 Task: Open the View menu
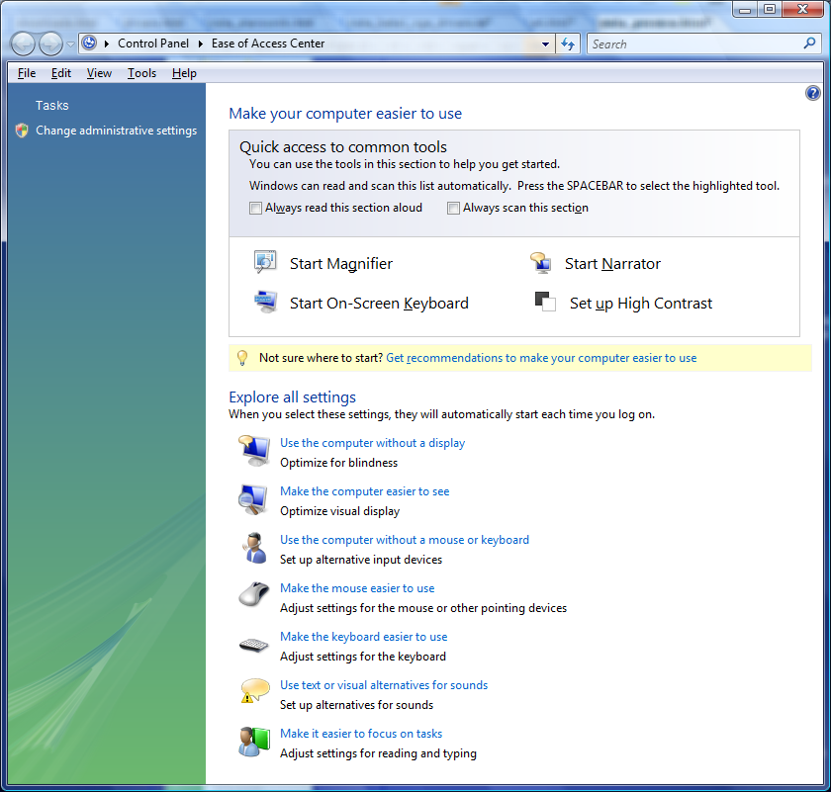click(99, 73)
